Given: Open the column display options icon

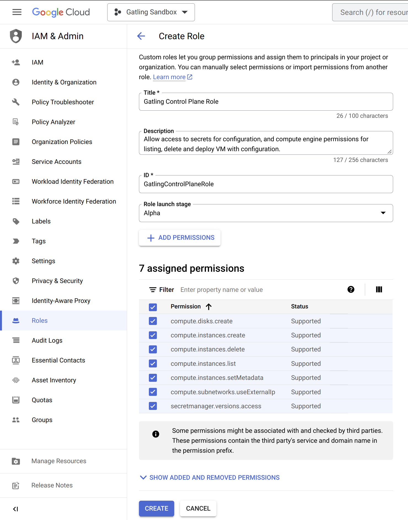Looking at the screenshot, I should pyautogui.click(x=379, y=289).
